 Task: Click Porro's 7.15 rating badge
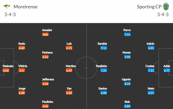(127, 34)
